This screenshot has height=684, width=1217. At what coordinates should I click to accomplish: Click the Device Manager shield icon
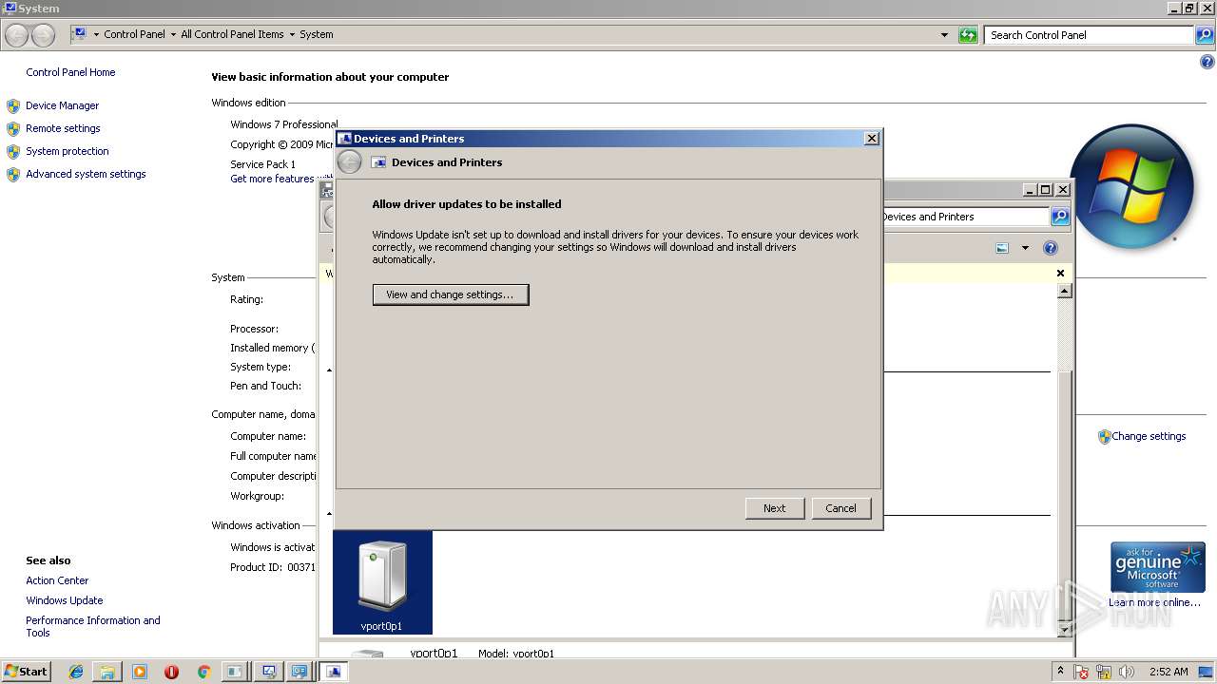[13, 105]
